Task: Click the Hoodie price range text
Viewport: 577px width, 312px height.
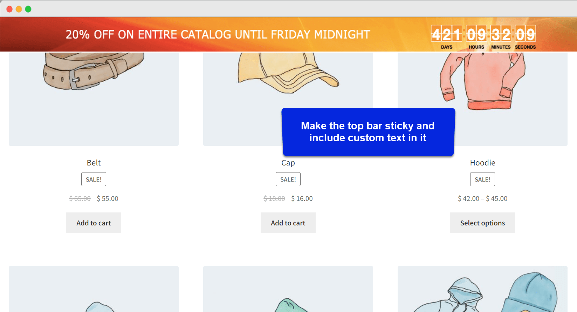Action: (x=482, y=198)
